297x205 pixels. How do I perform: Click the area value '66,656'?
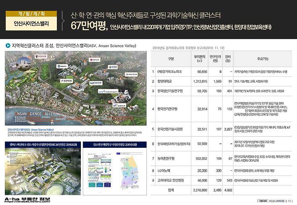202,72
